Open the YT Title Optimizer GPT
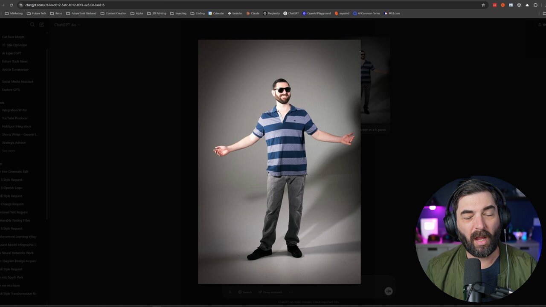Viewport: 546px width, 307px height. coord(15,45)
